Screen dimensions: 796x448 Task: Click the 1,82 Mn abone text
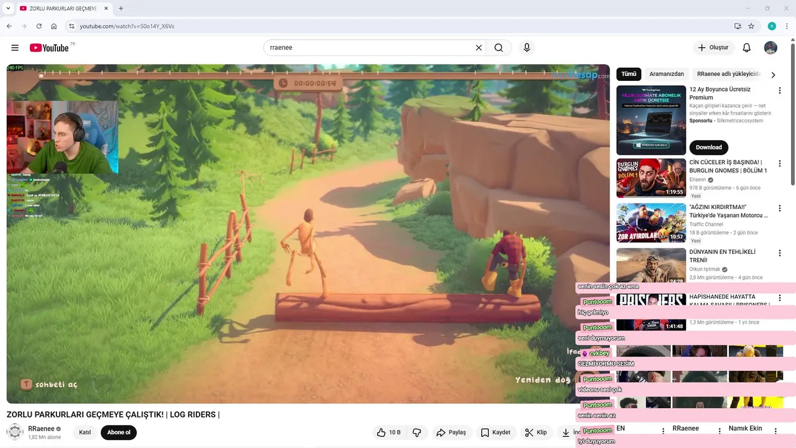click(x=45, y=437)
